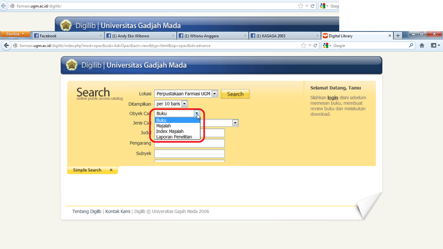Select Majalah option in list

(177, 126)
